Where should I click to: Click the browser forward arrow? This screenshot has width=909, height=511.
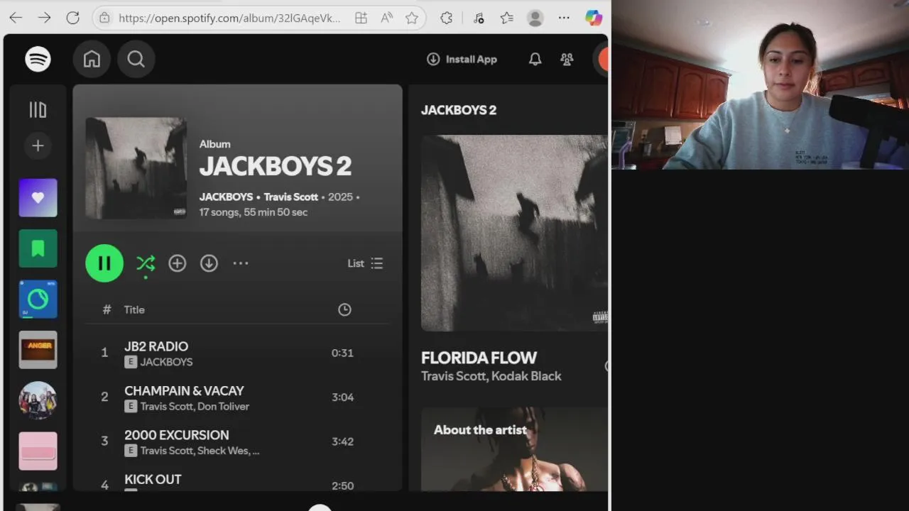point(44,18)
